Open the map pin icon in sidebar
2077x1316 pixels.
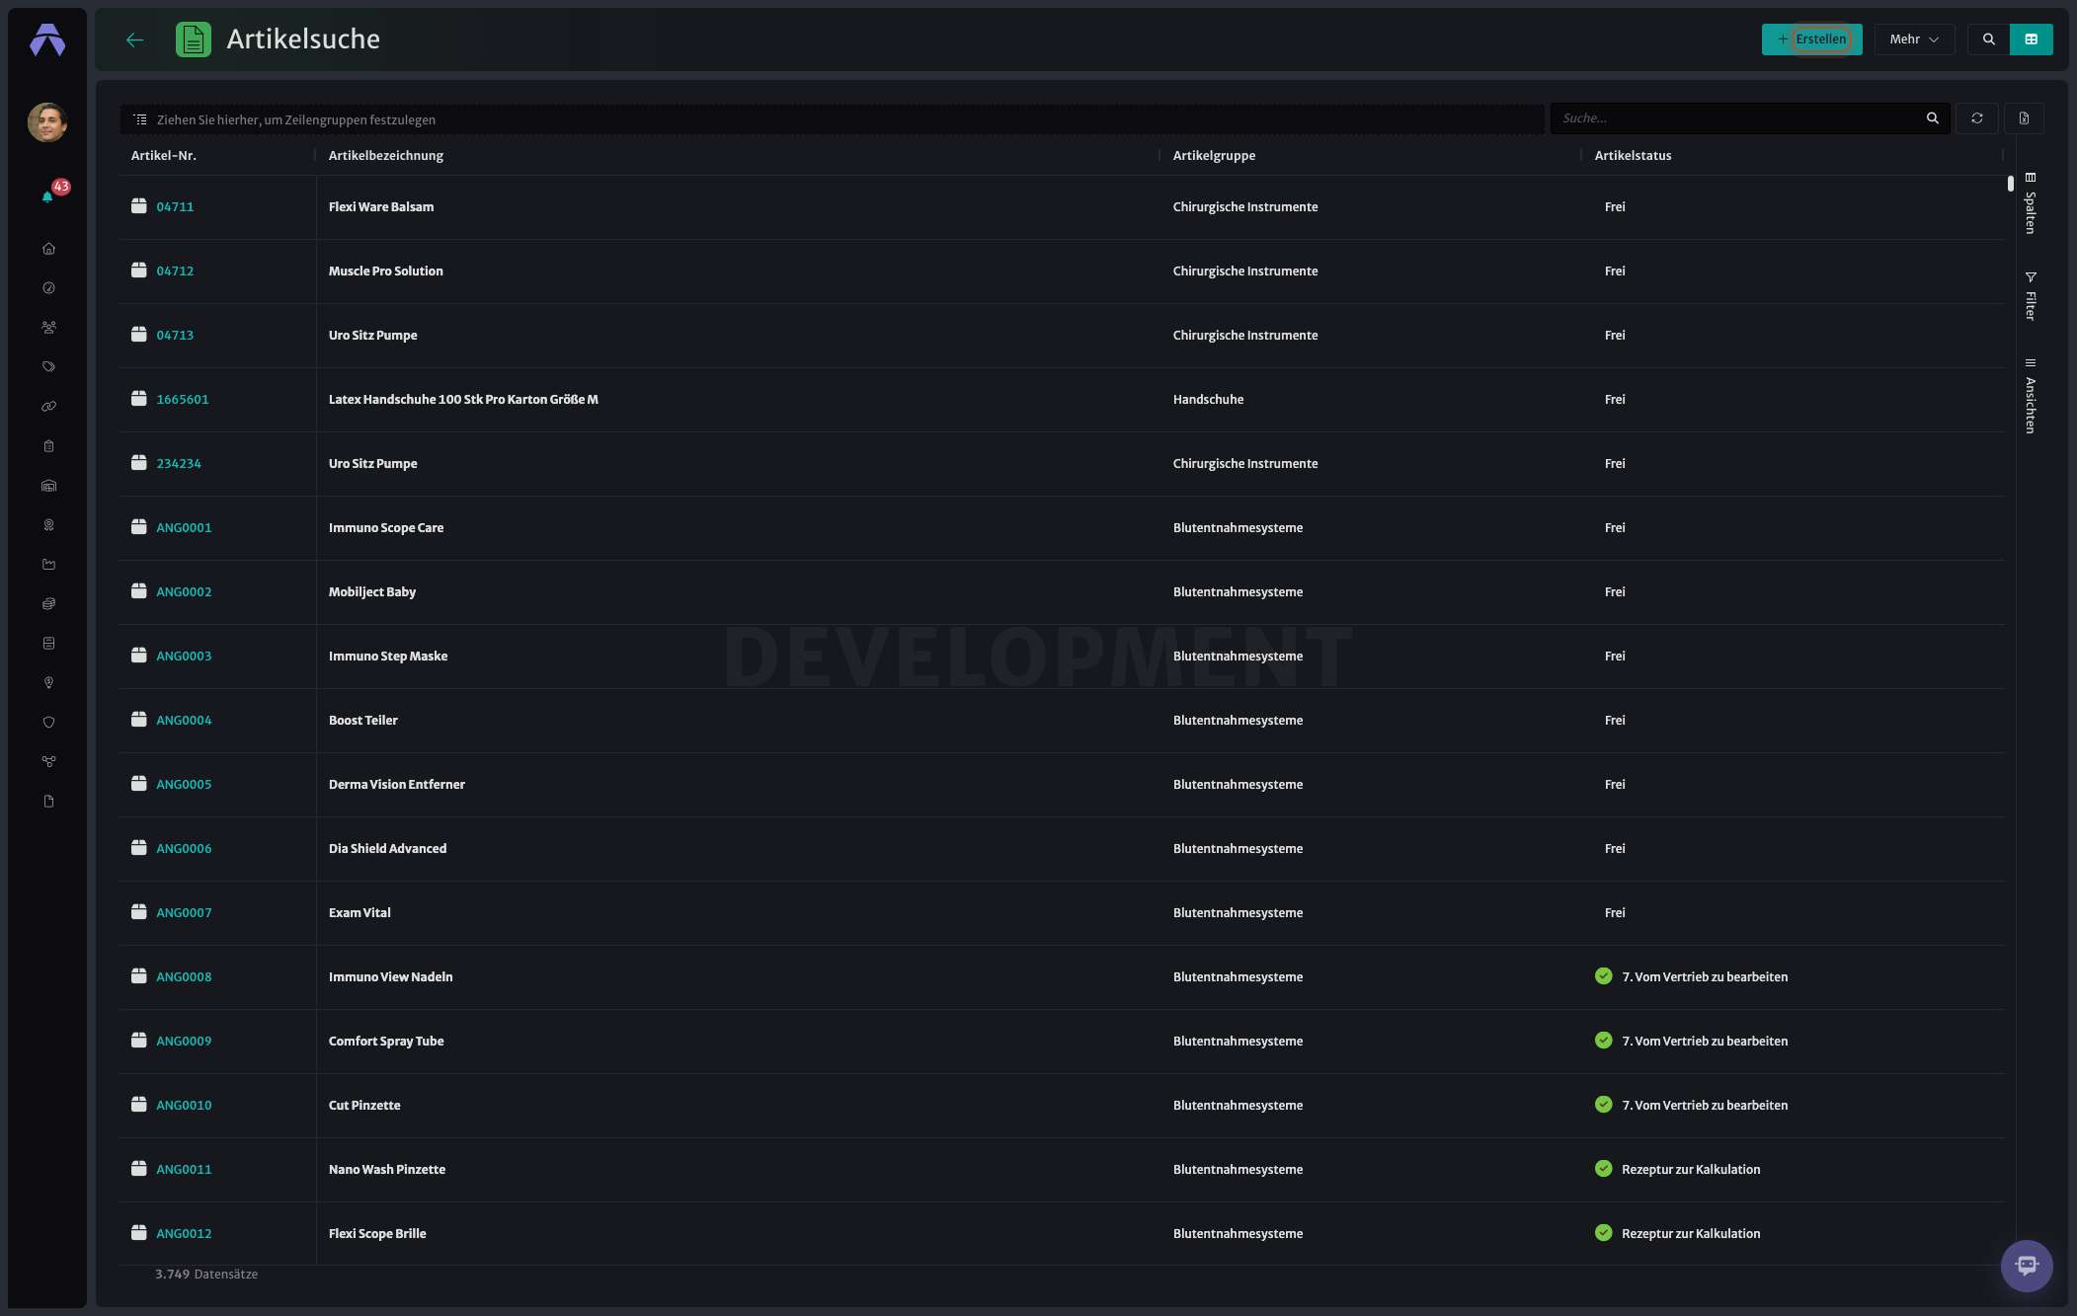[x=48, y=683]
